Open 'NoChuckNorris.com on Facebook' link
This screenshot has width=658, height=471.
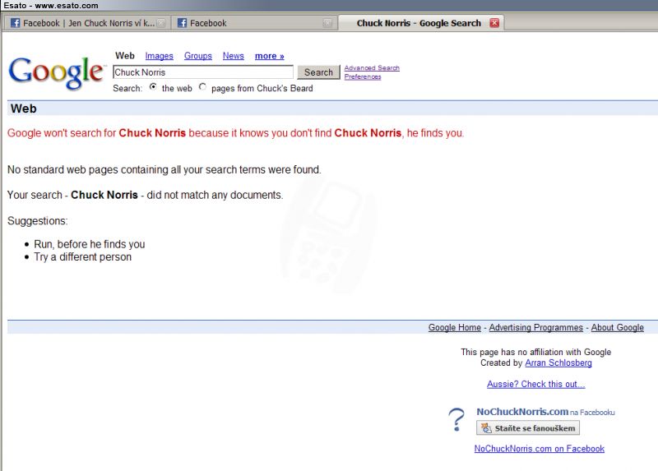tap(540, 449)
